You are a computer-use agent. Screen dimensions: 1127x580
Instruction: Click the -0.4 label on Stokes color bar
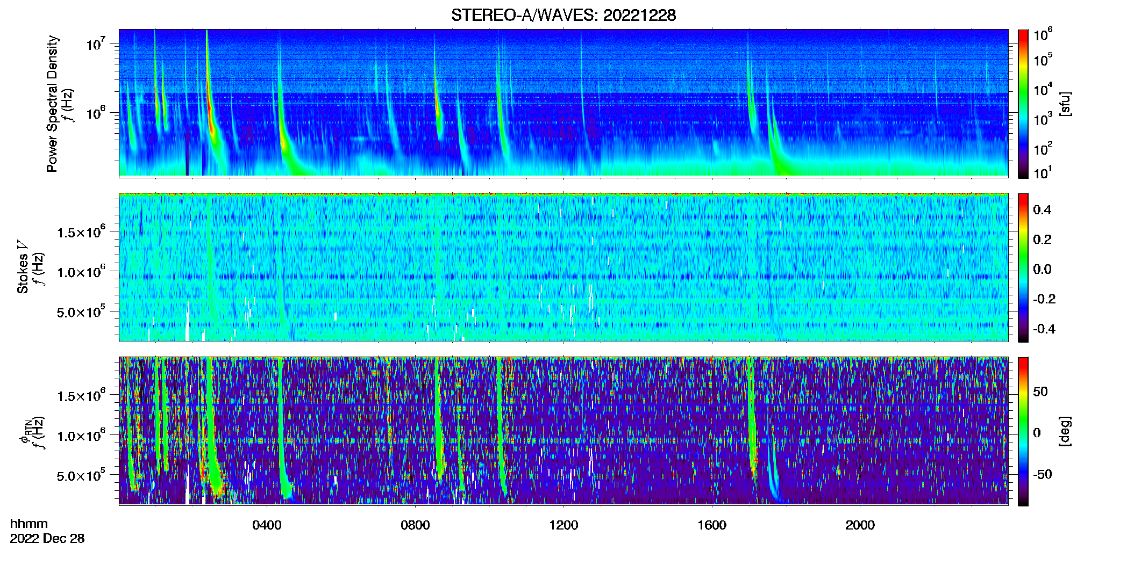[1044, 329]
